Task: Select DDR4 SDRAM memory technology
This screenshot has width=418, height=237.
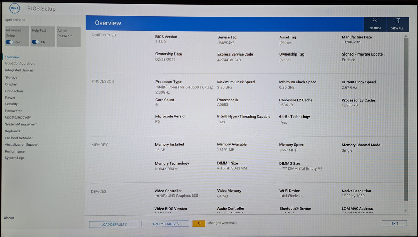Action: click(x=166, y=169)
